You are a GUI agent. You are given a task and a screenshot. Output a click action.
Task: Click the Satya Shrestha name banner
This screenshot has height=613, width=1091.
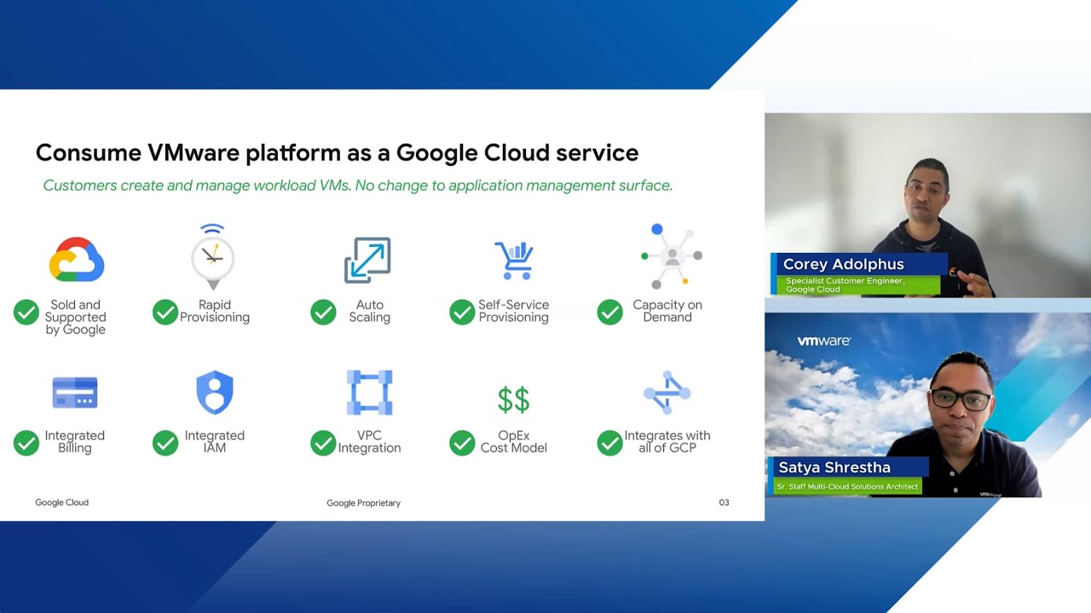click(x=848, y=467)
